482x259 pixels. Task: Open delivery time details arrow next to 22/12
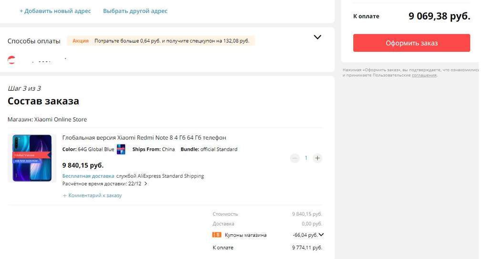[146, 184]
